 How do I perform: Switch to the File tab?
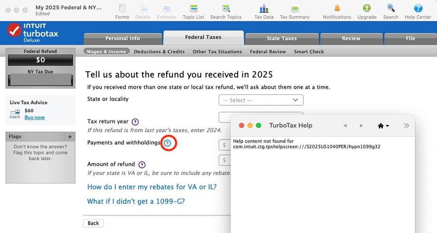point(410,38)
